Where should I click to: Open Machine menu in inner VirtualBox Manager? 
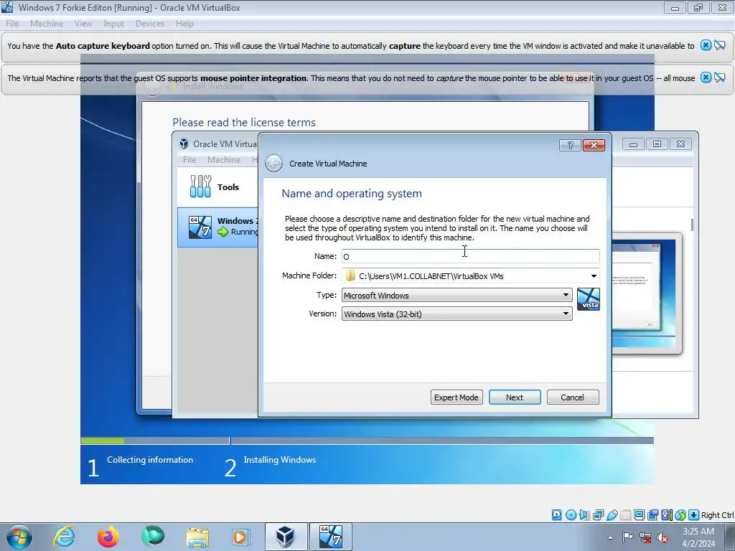224,160
